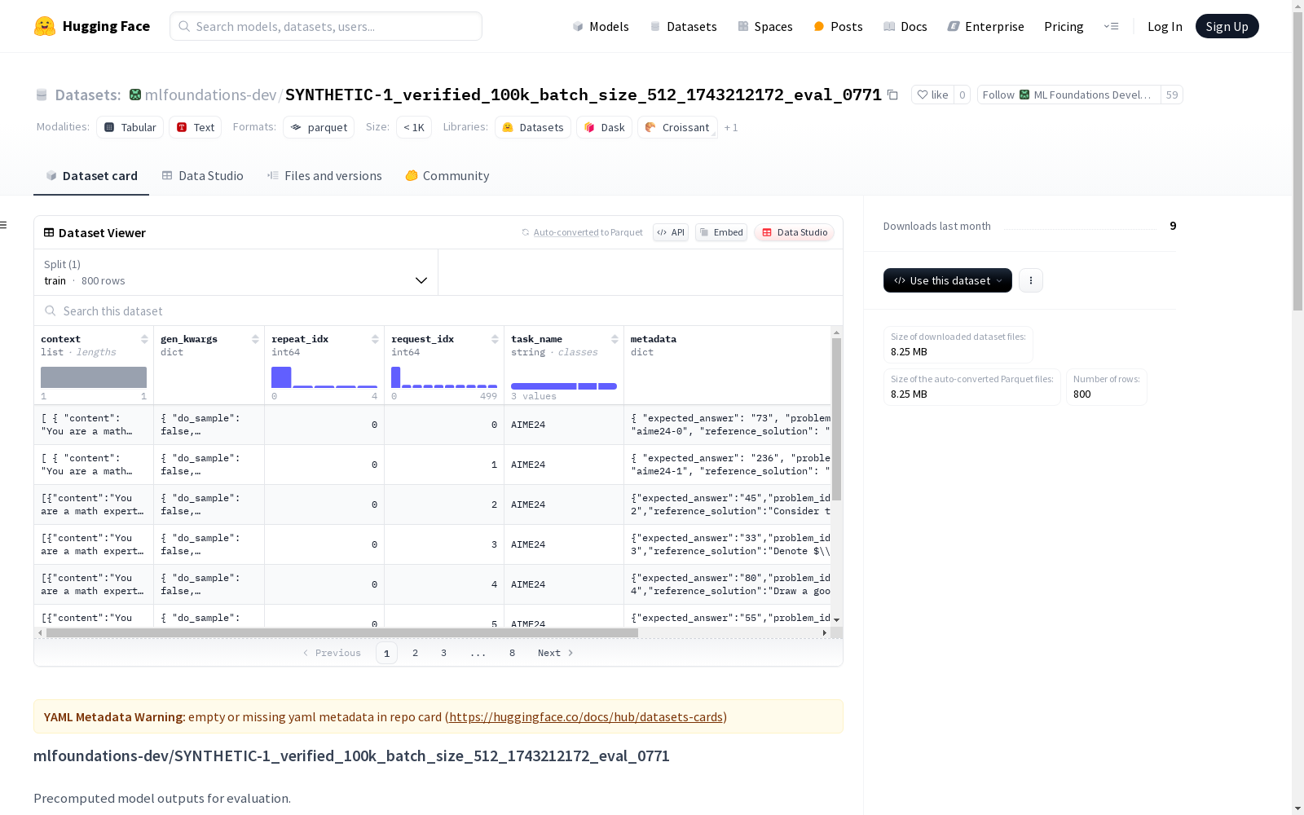The image size is (1304, 815).
Task: Expand the +1 more libraries
Action: tap(731, 127)
